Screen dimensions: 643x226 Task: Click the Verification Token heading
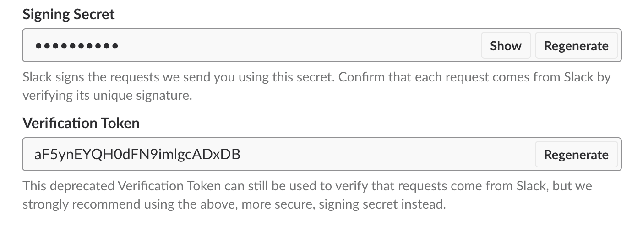pos(81,123)
